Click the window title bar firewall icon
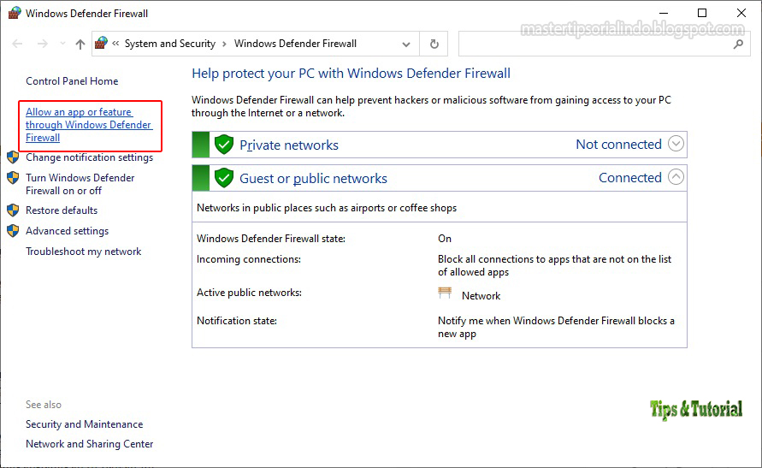This screenshot has height=468, width=762. (15, 13)
